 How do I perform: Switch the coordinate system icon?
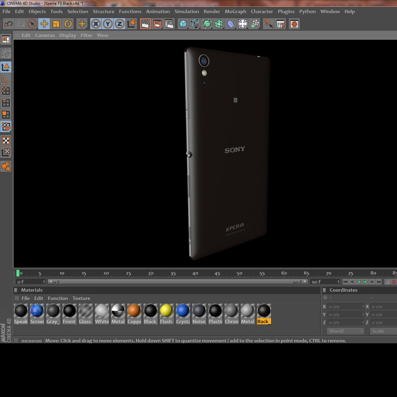pos(132,24)
